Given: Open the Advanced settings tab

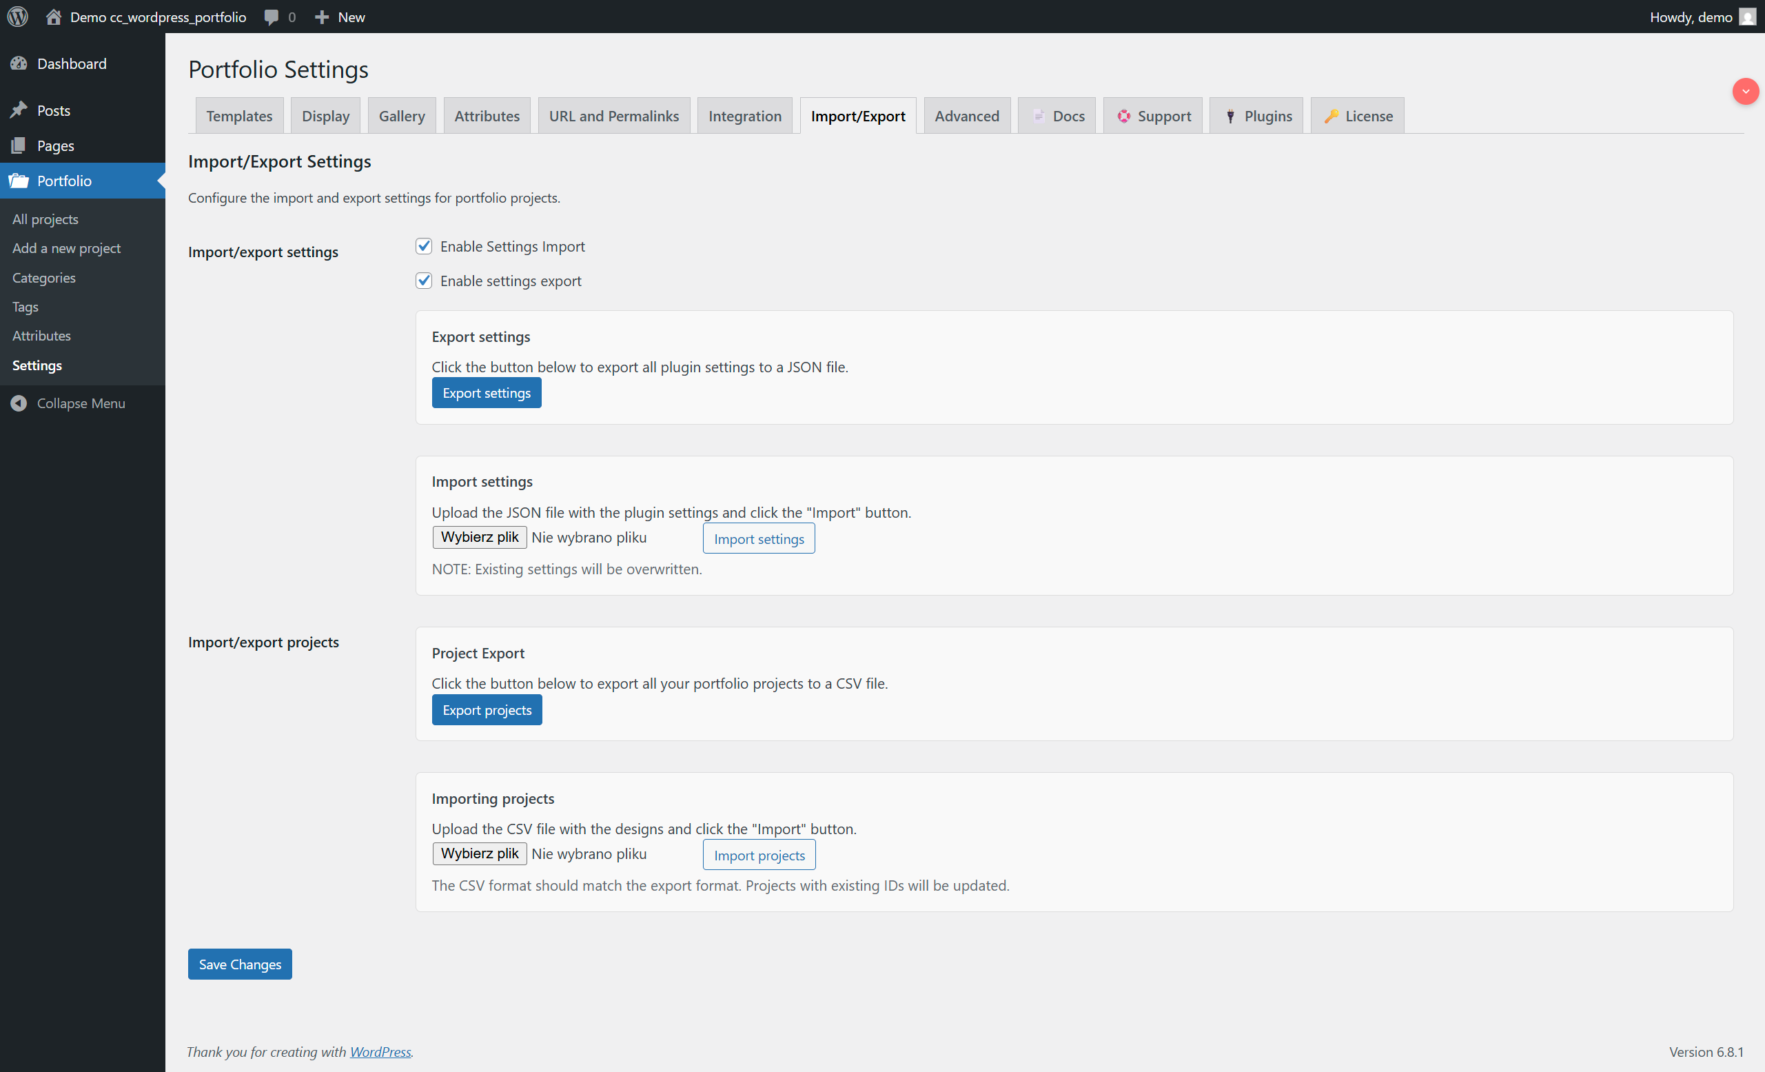Looking at the screenshot, I should pos(967,115).
